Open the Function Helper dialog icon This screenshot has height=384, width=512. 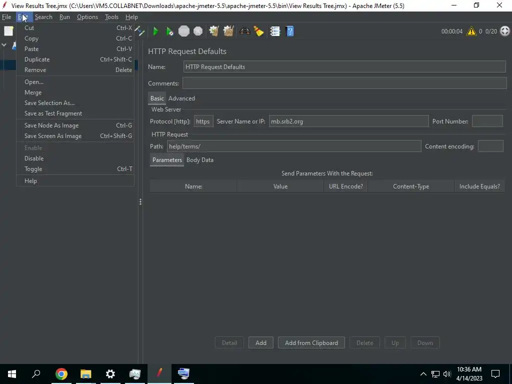click(x=275, y=31)
